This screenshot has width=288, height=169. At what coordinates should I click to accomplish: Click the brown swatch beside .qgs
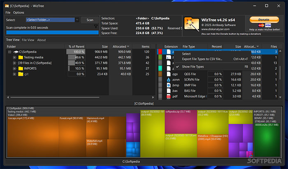pyautogui.click(x=160, y=74)
